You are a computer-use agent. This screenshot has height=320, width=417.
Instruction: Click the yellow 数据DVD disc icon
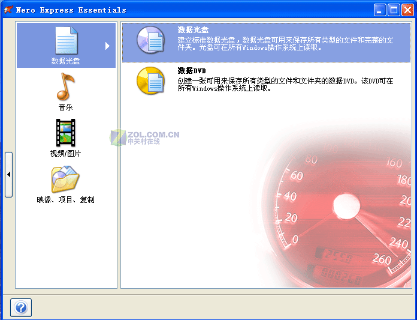click(151, 80)
